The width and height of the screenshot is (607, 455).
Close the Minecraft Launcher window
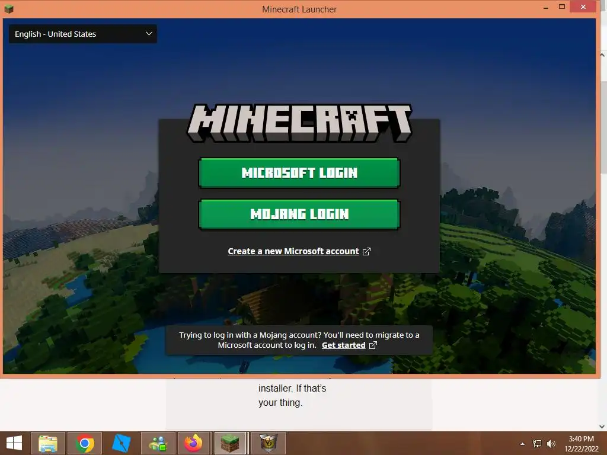point(583,7)
